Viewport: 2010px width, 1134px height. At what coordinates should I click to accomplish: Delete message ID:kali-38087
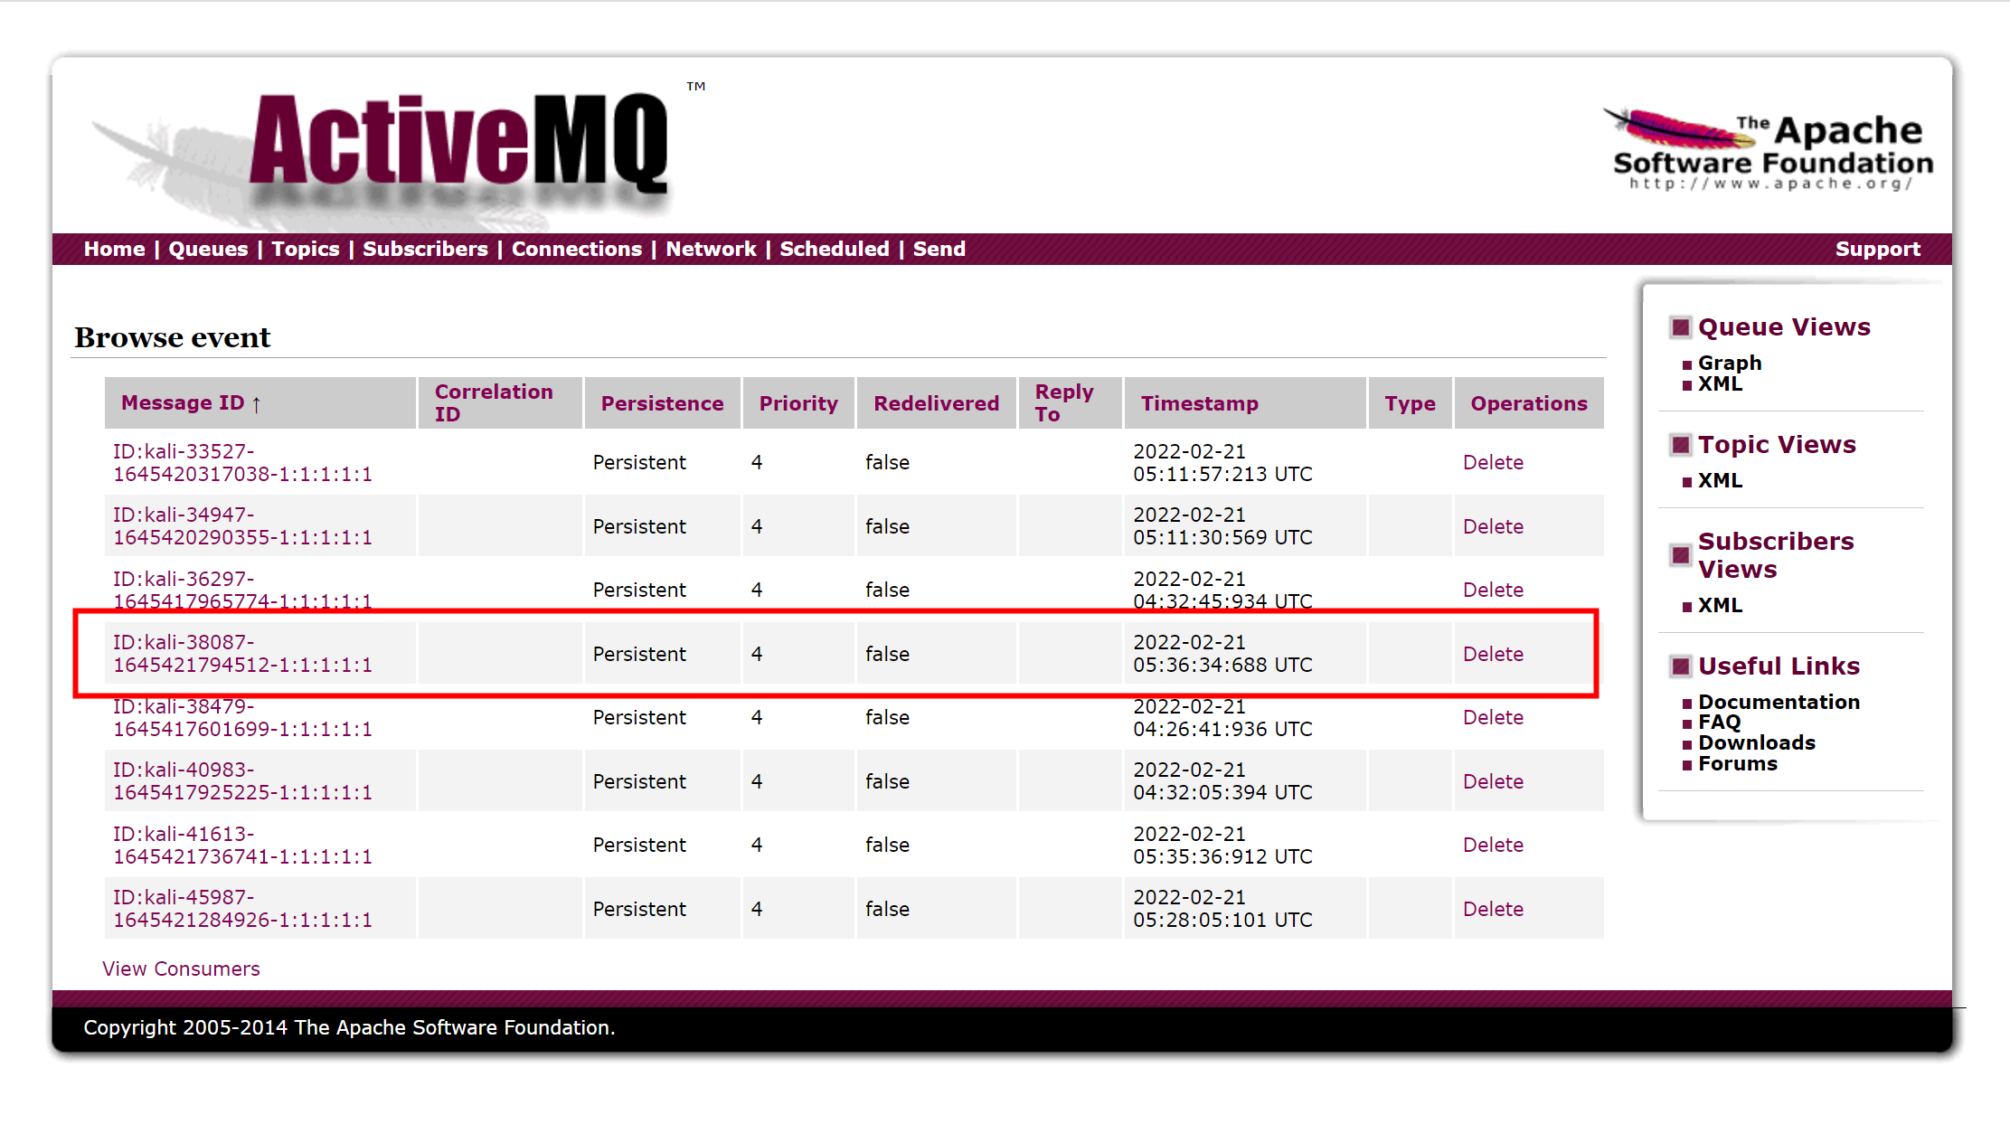[x=1493, y=654]
